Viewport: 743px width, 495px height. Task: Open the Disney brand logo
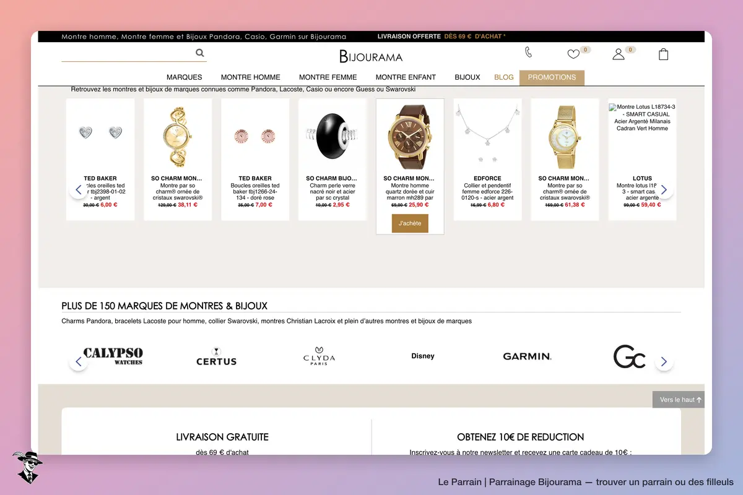[423, 356]
